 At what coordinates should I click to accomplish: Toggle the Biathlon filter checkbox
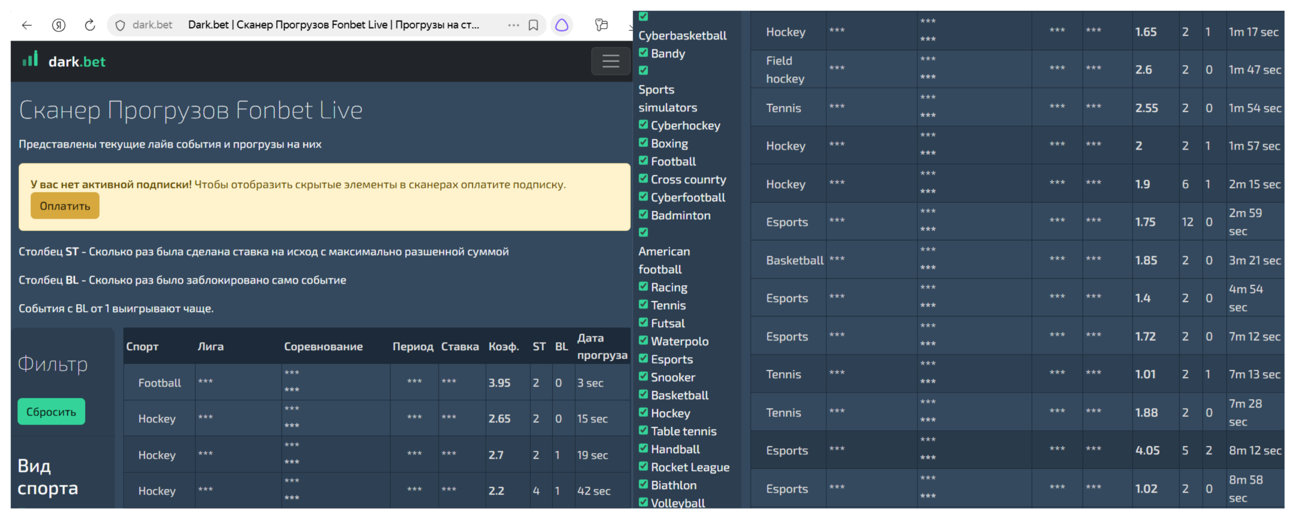643,484
